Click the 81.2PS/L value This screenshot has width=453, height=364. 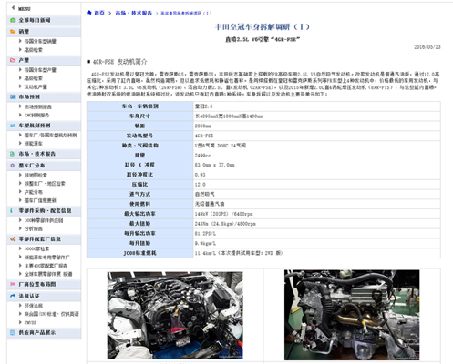205,234
